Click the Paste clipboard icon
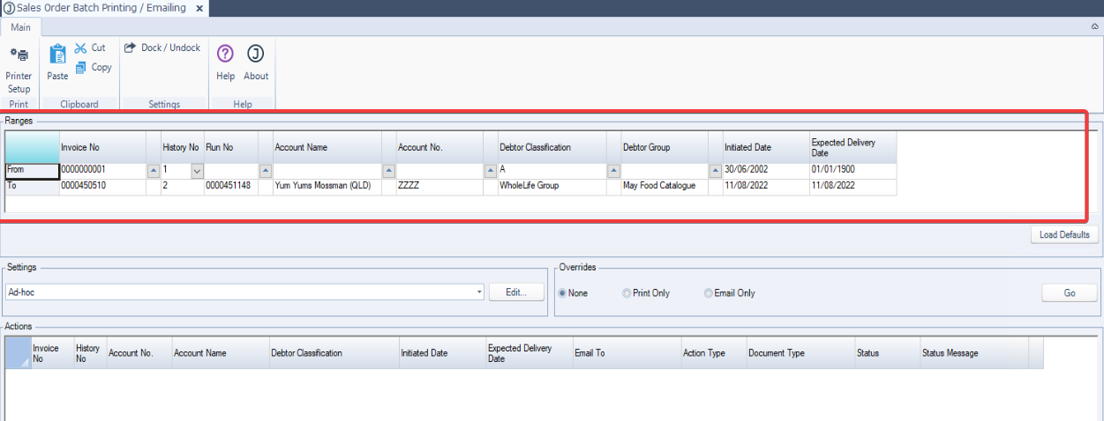This screenshot has width=1104, height=421. pos(57,55)
